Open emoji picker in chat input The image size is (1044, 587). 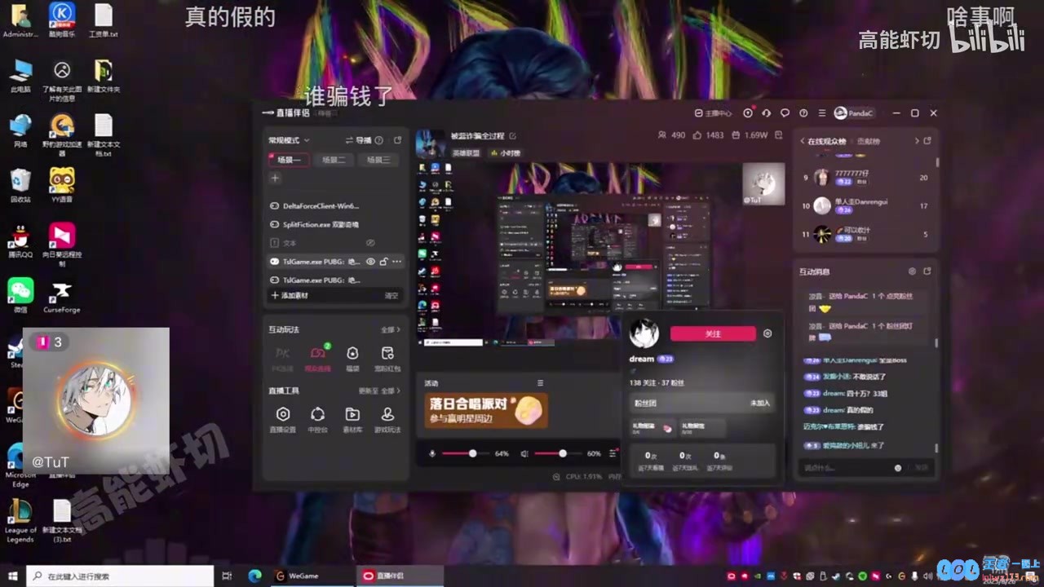[898, 468]
